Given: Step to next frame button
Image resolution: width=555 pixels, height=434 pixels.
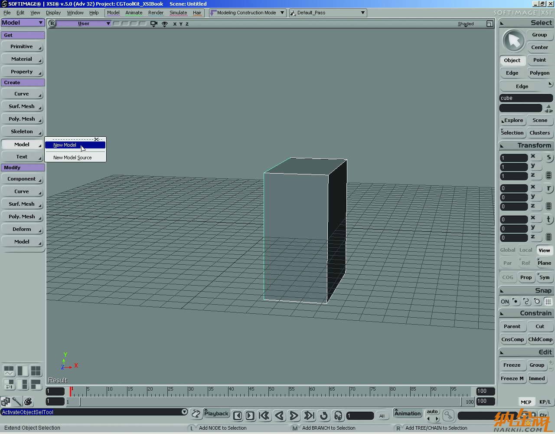Looking at the screenshot, I should (x=250, y=416).
